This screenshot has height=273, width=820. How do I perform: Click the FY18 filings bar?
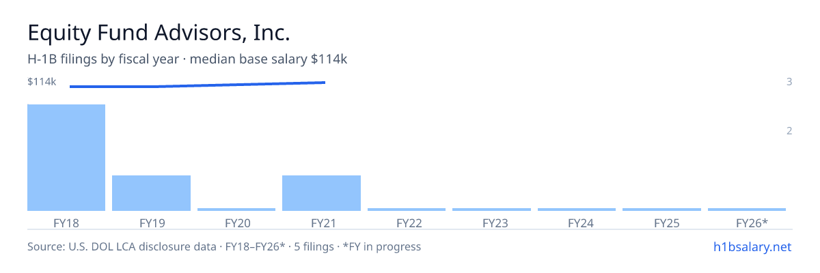click(x=66, y=158)
